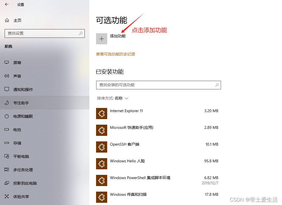Screen dimensions: 282x205
Task: Click the back arrow in Settings
Action: point(7,4)
